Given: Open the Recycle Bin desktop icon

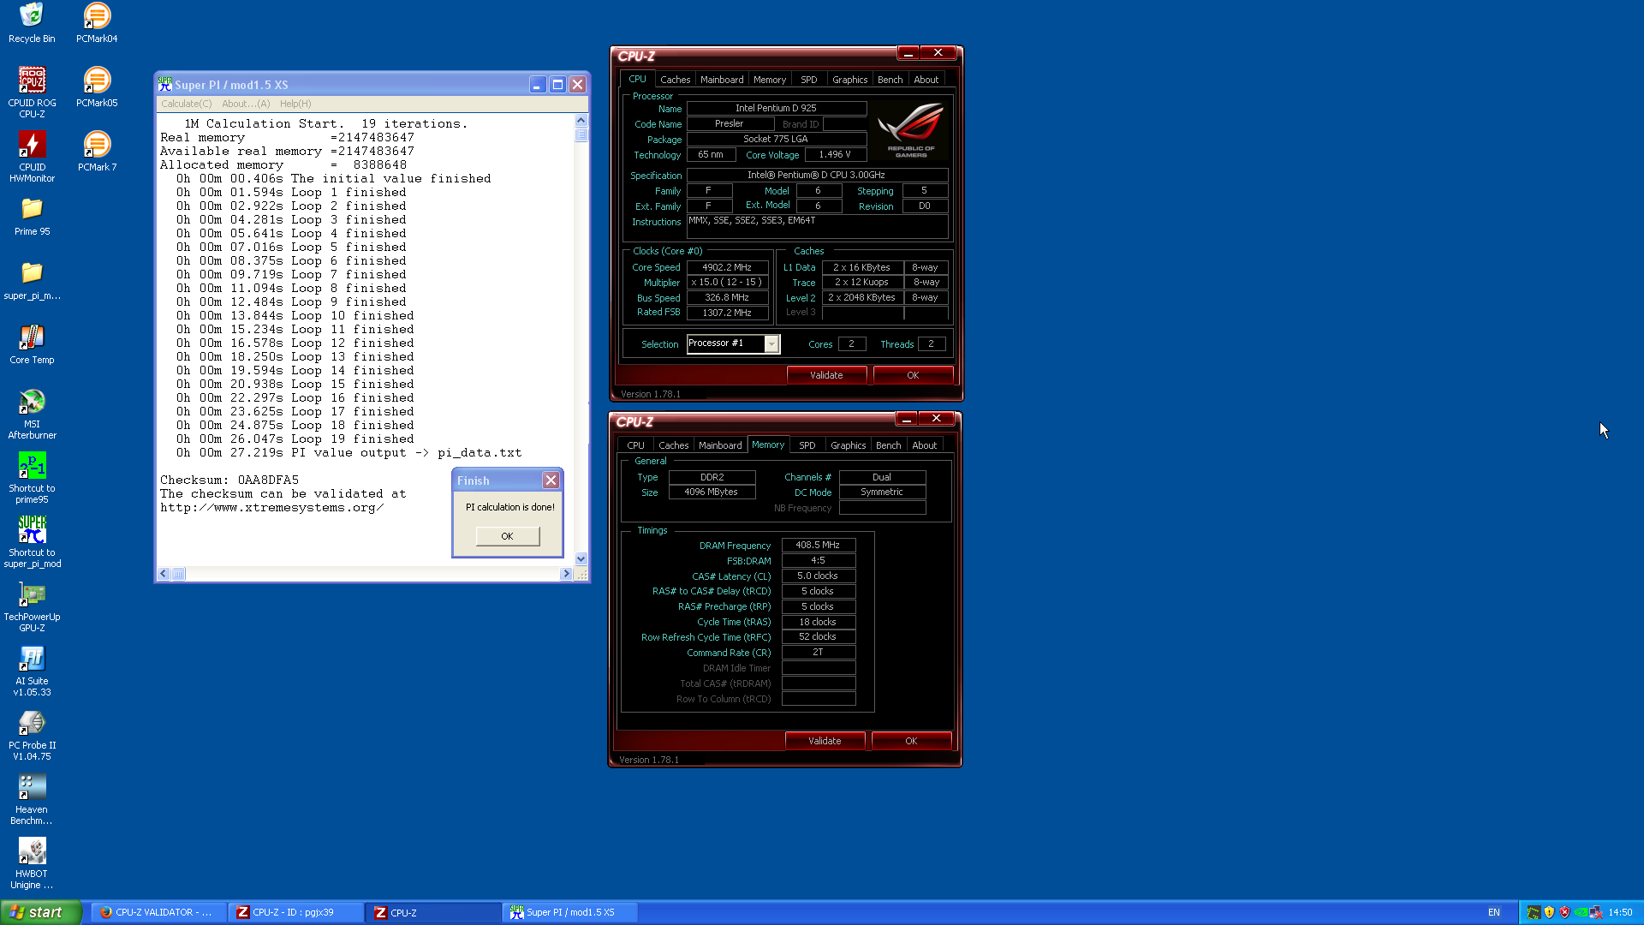Looking at the screenshot, I should [32, 23].
